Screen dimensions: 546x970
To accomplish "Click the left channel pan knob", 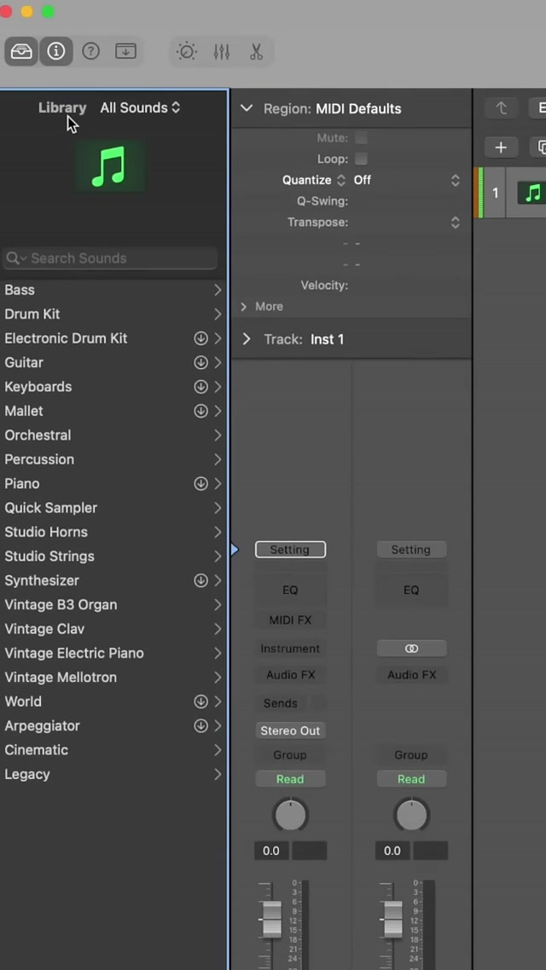I will tap(290, 815).
